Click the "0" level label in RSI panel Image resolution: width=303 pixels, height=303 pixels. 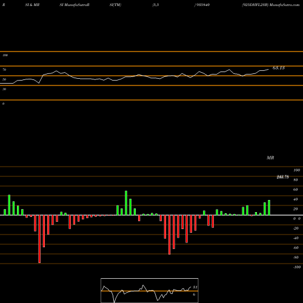[3, 104]
